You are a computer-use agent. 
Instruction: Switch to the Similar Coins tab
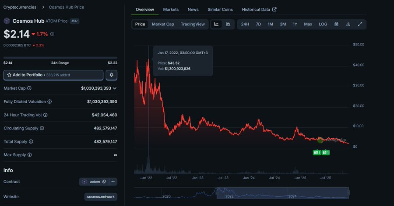click(220, 10)
